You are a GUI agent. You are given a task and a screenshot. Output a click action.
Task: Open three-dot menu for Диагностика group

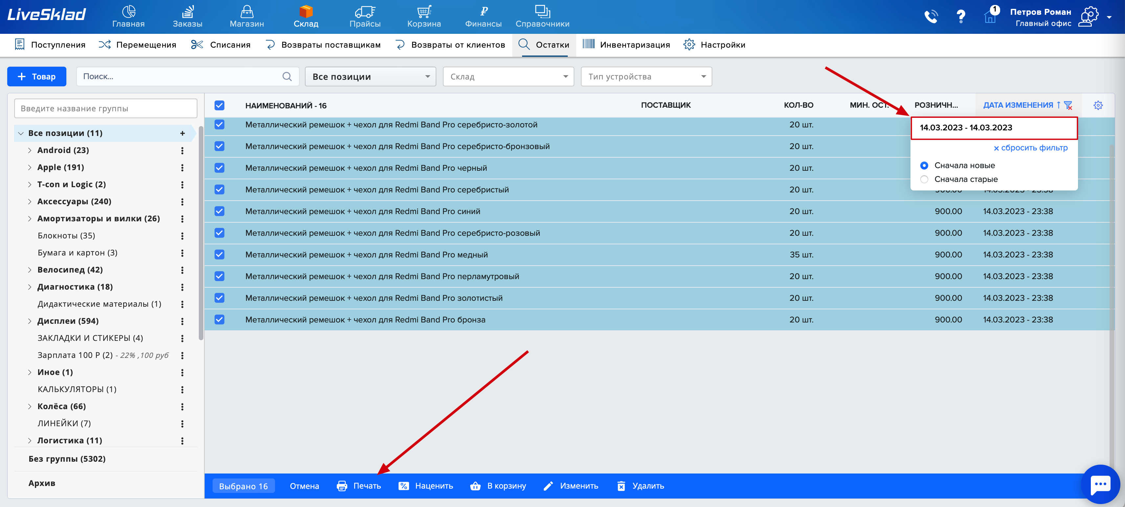tap(182, 287)
